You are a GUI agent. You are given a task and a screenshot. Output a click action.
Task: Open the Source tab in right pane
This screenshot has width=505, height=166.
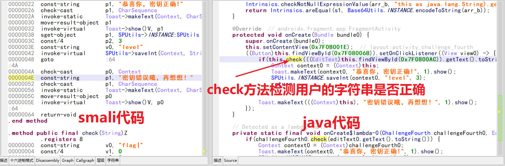pyautogui.click(x=230, y=160)
